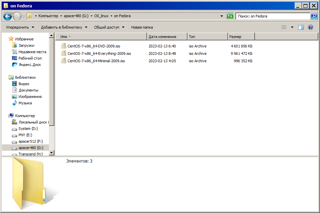Open Видео library
320x213 pixels.
tap(24, 84)
